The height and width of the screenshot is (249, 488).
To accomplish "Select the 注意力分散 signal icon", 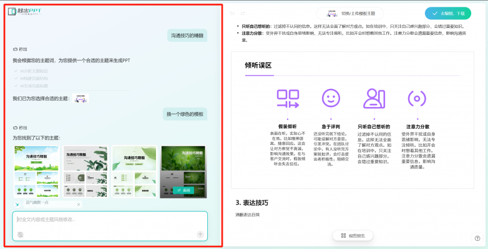I will coord(416,98).
